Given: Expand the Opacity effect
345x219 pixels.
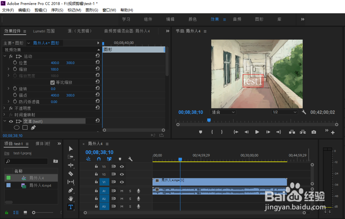Looking at the screenshot, I should (x=4, y=108).
